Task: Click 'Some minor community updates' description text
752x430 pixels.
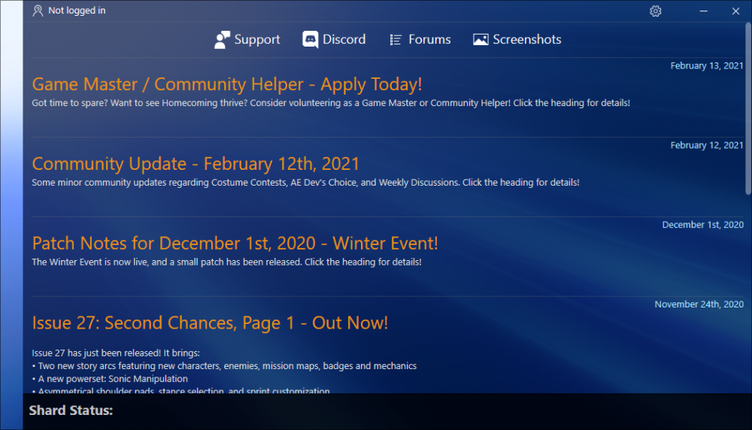Action: click(305, 183)
